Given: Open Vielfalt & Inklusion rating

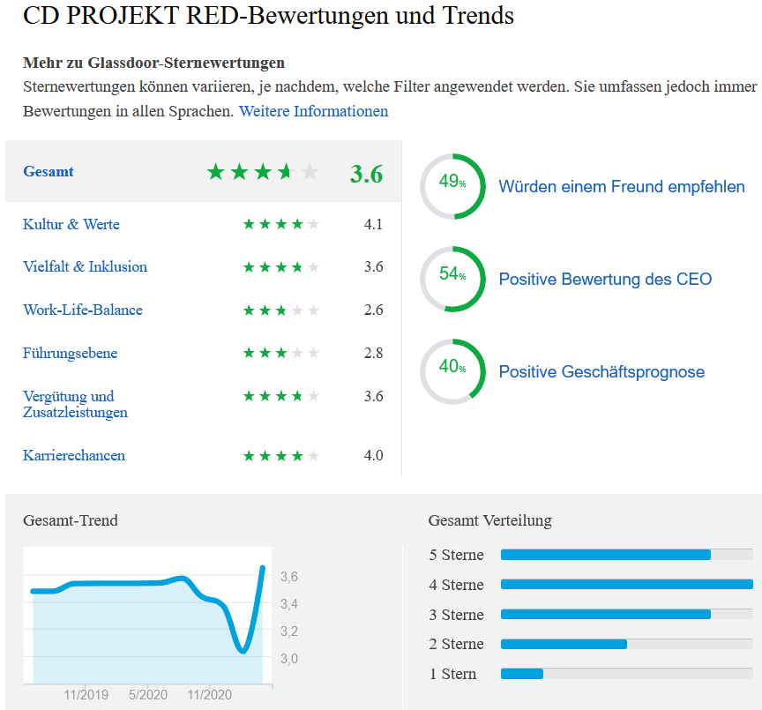Looking at the screenshot, I should 85,266.
